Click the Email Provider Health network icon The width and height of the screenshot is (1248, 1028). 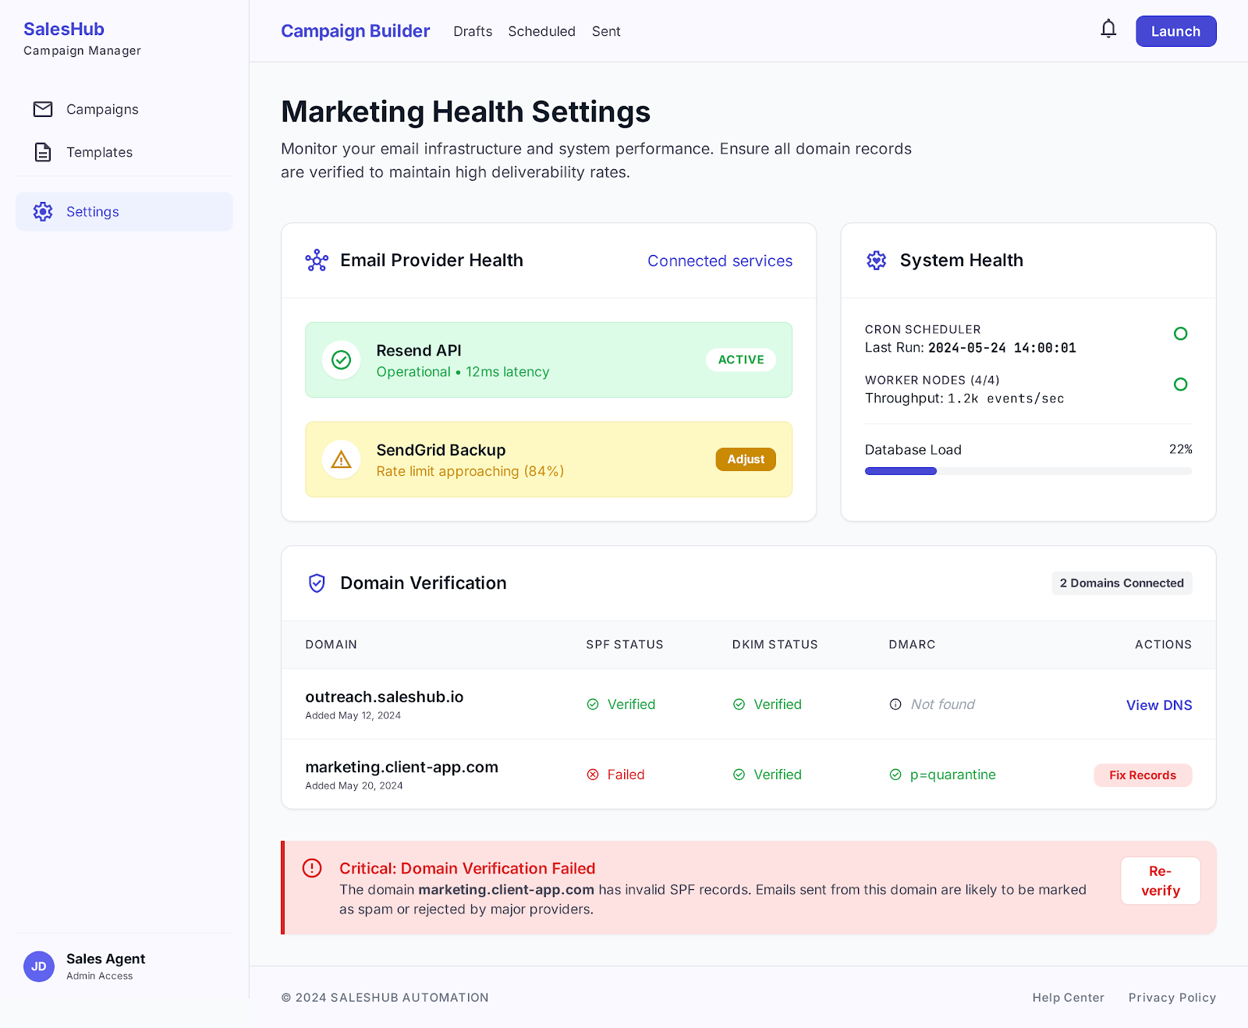pyautogui.click(x=317, y=261)
